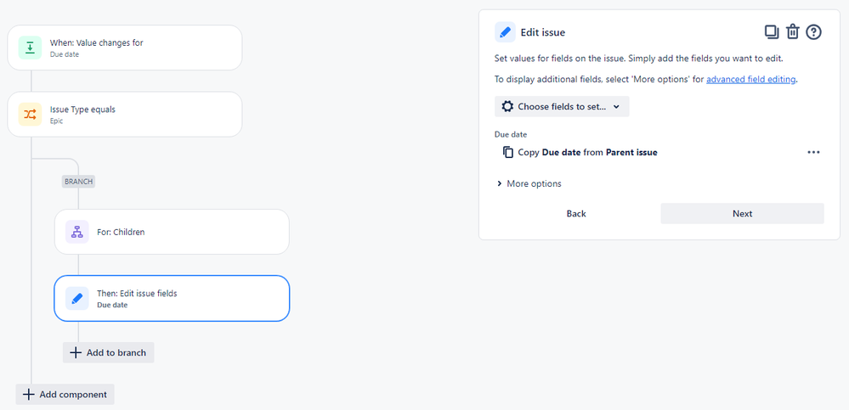Click plus icon in Add component
Viewport: 849px width, 410px height.
[x=29, y=395]
